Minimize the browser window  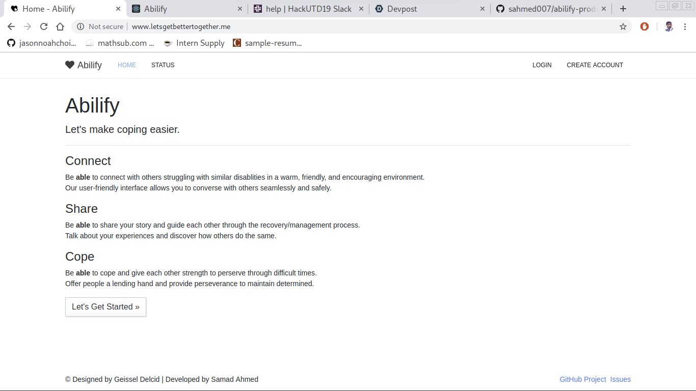662,6
